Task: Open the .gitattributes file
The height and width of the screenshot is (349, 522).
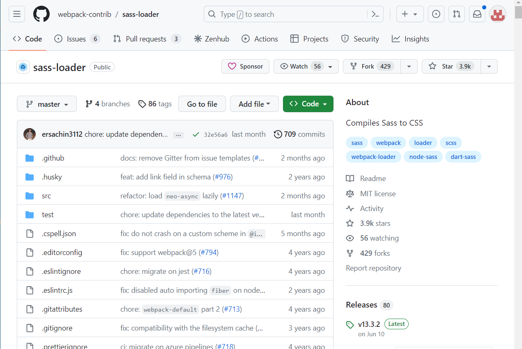Action: [x=62, y=309]
